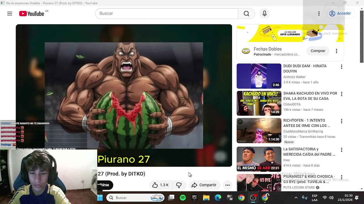Show hidden system tray icons
The height and width of the screenshot is (204, 364).
coord(296,198)
